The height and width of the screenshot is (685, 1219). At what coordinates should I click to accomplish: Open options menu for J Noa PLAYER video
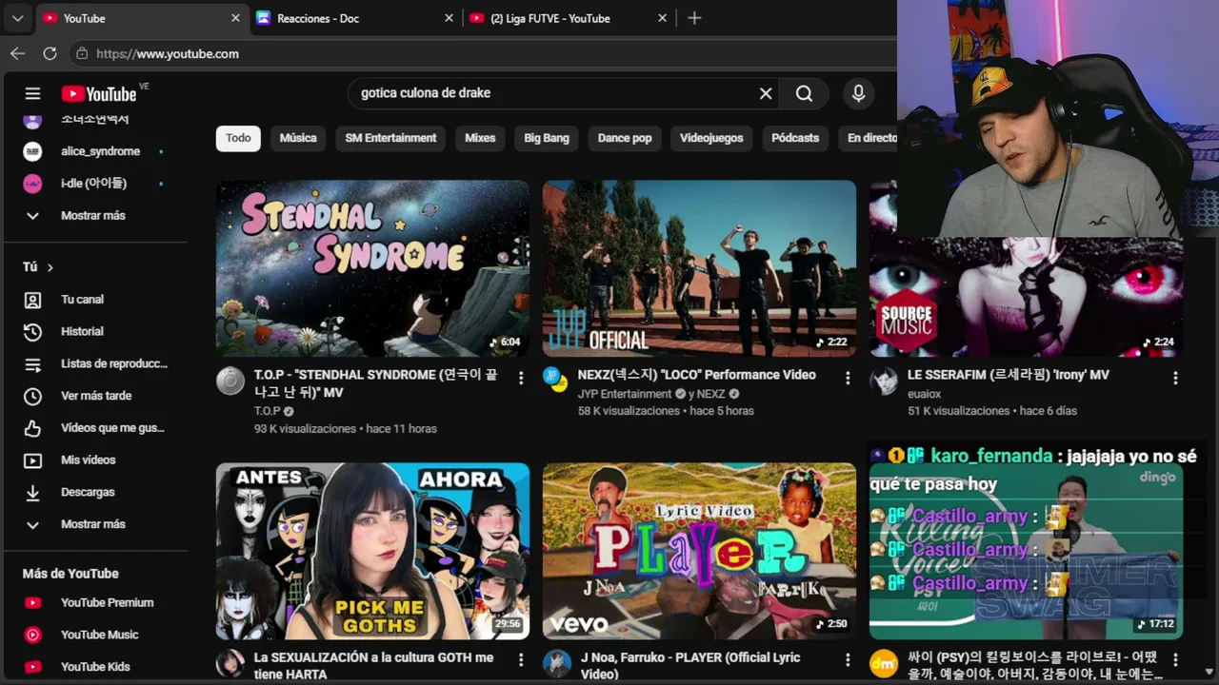(848, 660)
